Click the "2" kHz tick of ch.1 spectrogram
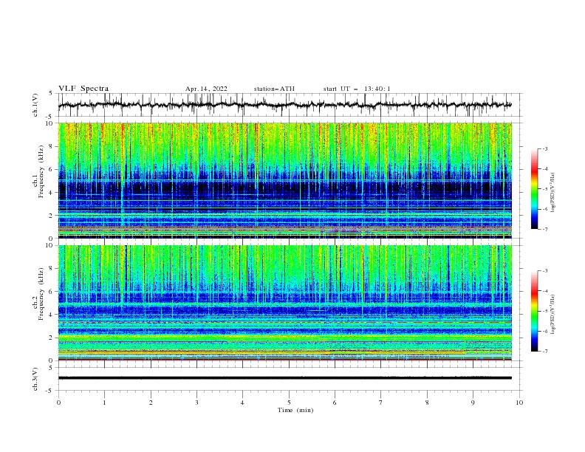Screen dimensions: 585x452 click(x=52, y=216)
